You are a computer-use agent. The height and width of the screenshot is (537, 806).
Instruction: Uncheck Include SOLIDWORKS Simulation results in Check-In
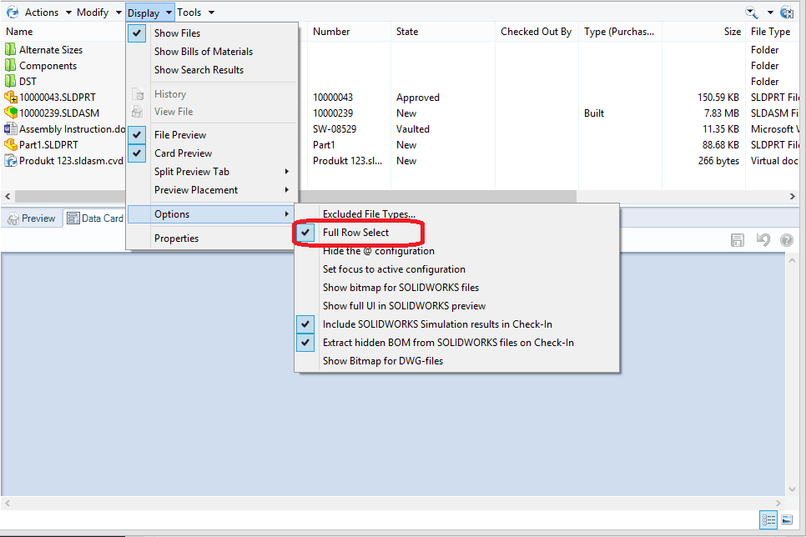[437, 324]
